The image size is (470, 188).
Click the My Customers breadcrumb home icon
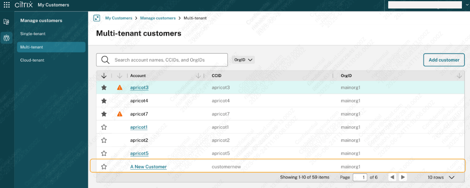click(x=97, y=18)
